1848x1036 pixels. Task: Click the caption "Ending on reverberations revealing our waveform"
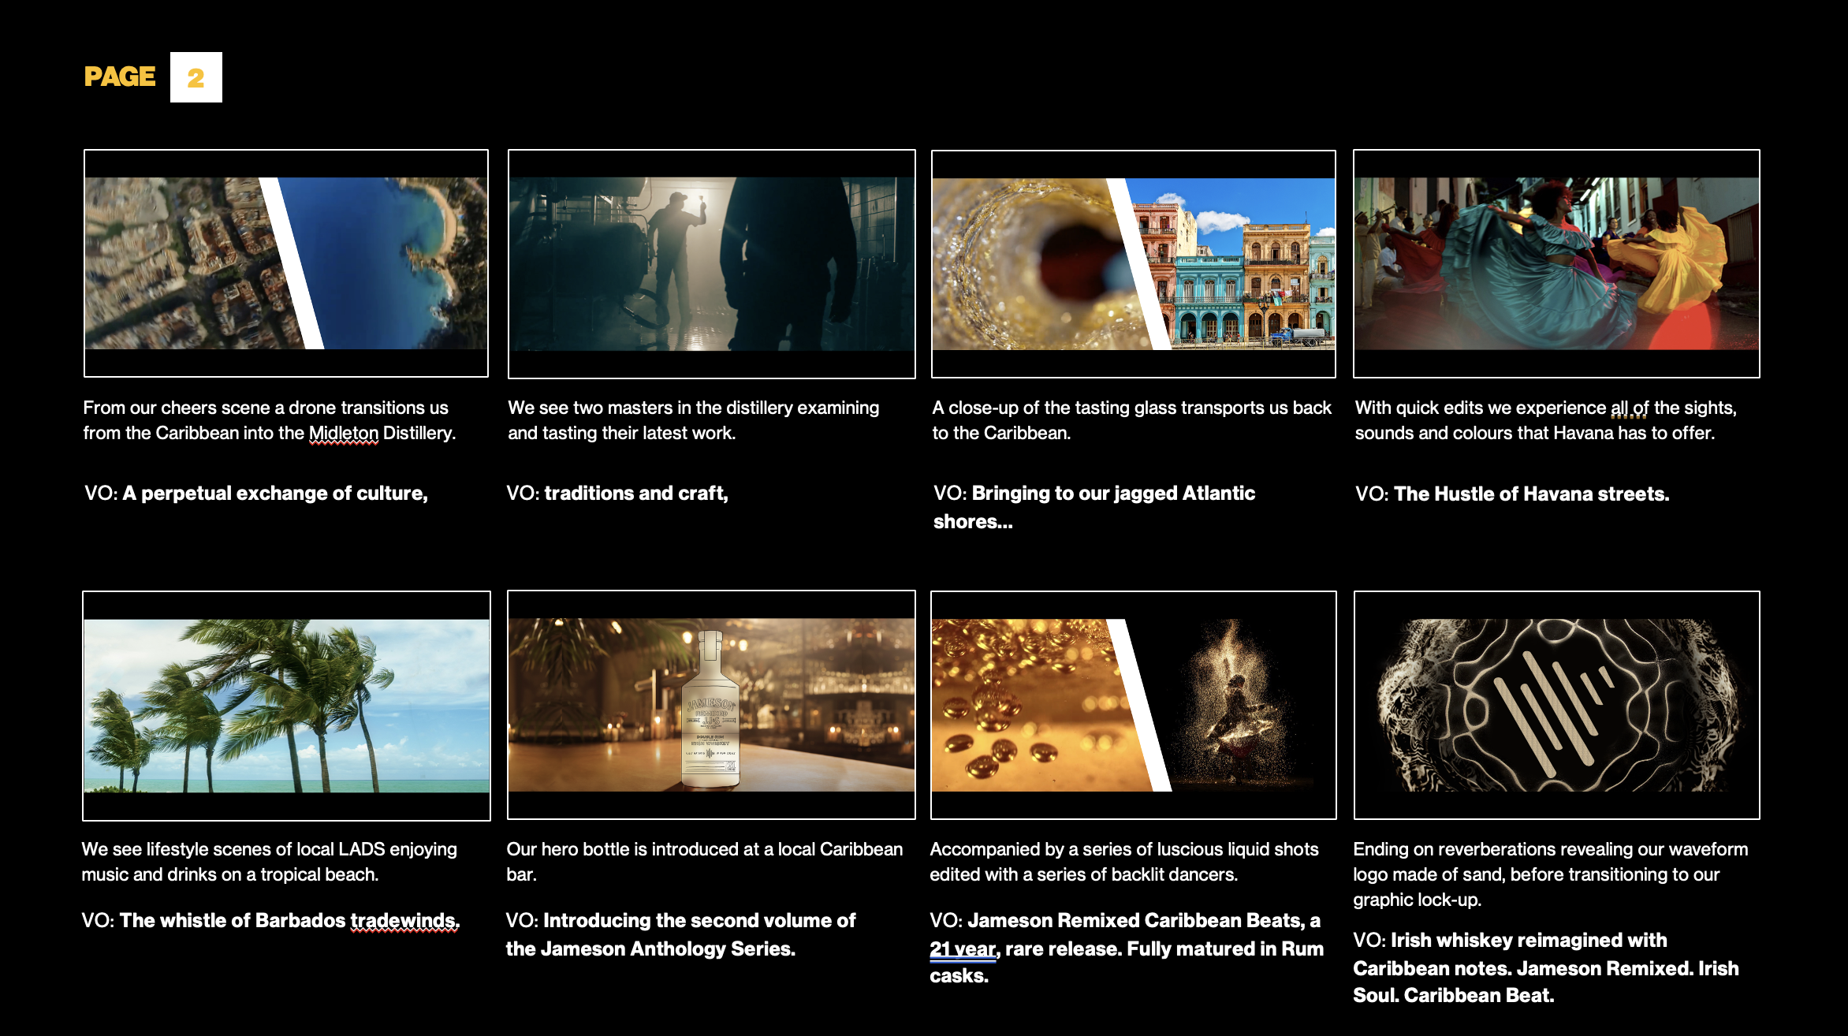[x=1551, y=874]
